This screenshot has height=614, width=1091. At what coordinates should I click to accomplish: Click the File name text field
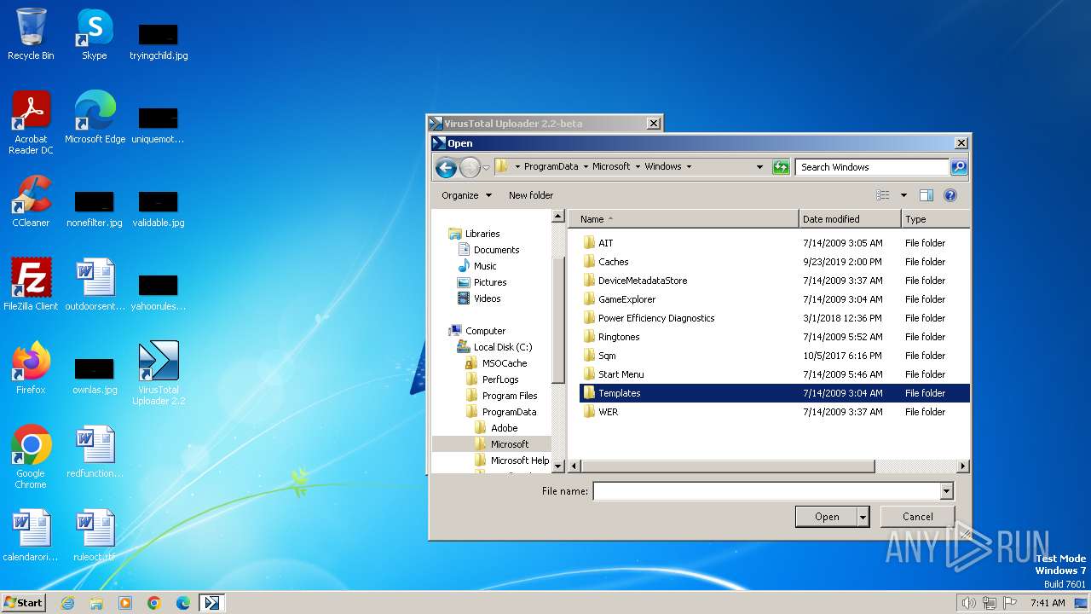pyautogui.click(x=766, y=491)
